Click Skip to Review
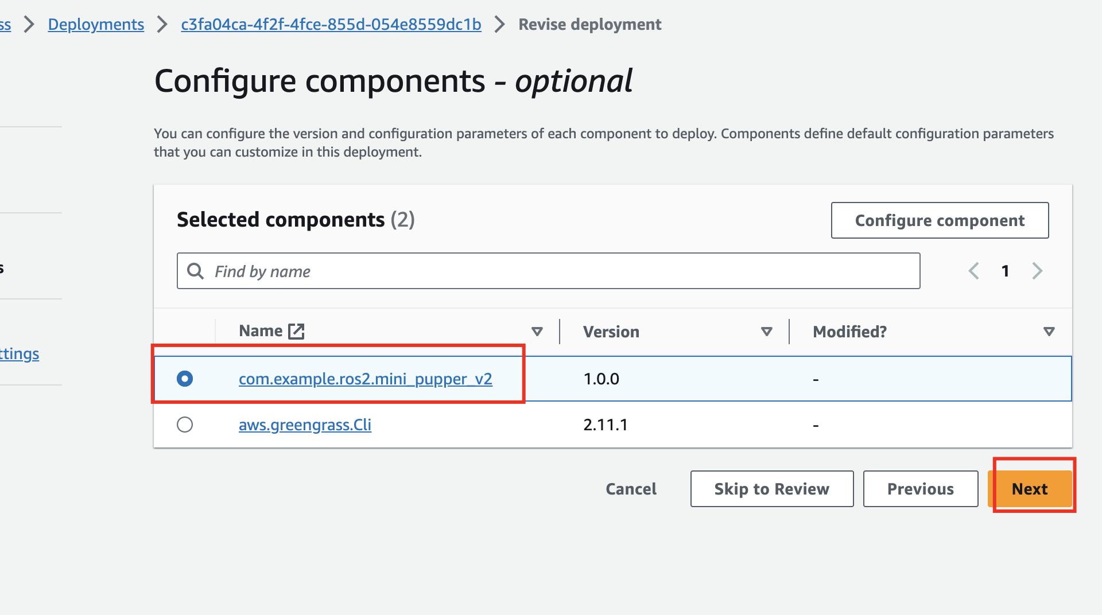The image size is (1102, 615). pos(771,489)
